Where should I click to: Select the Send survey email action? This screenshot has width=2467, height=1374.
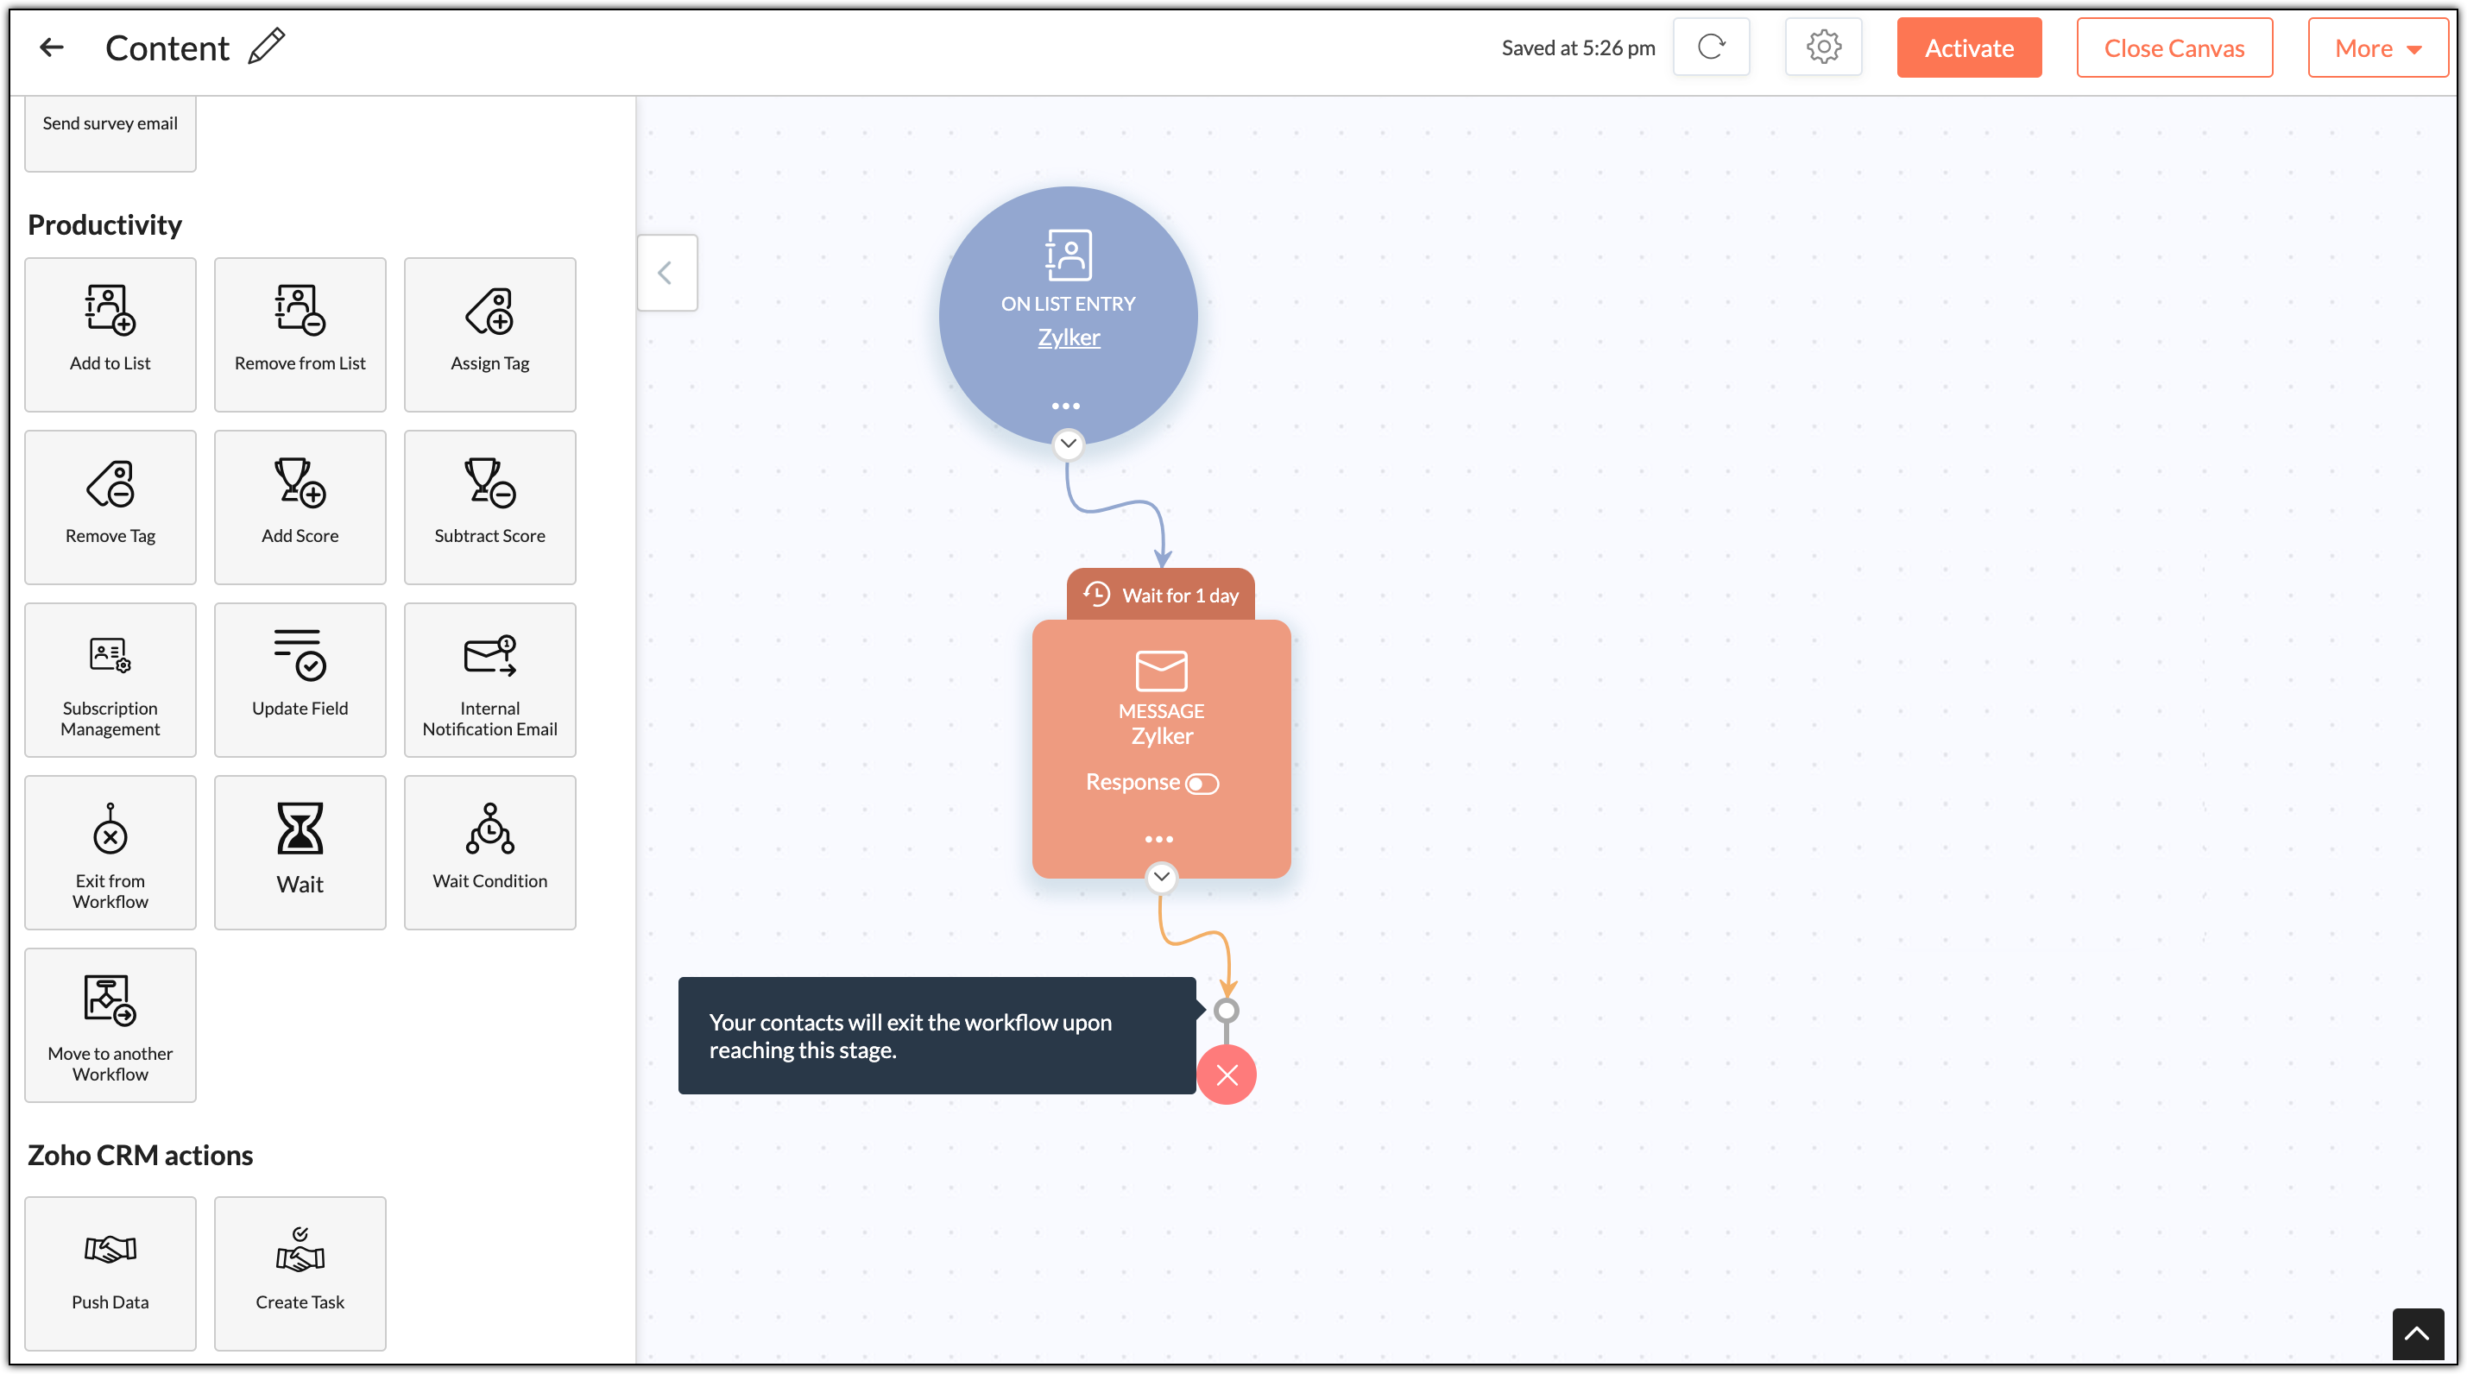tap(110, 133)
